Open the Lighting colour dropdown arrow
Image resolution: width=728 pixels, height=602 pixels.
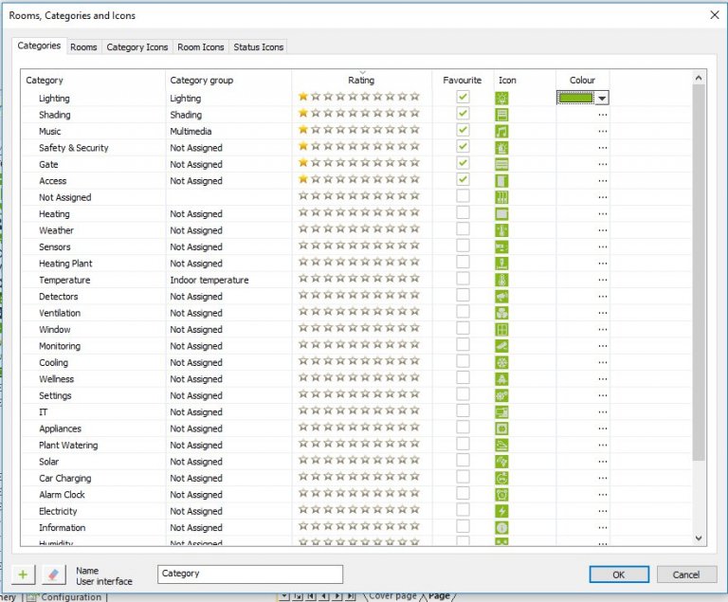click(x=602, y=98)
